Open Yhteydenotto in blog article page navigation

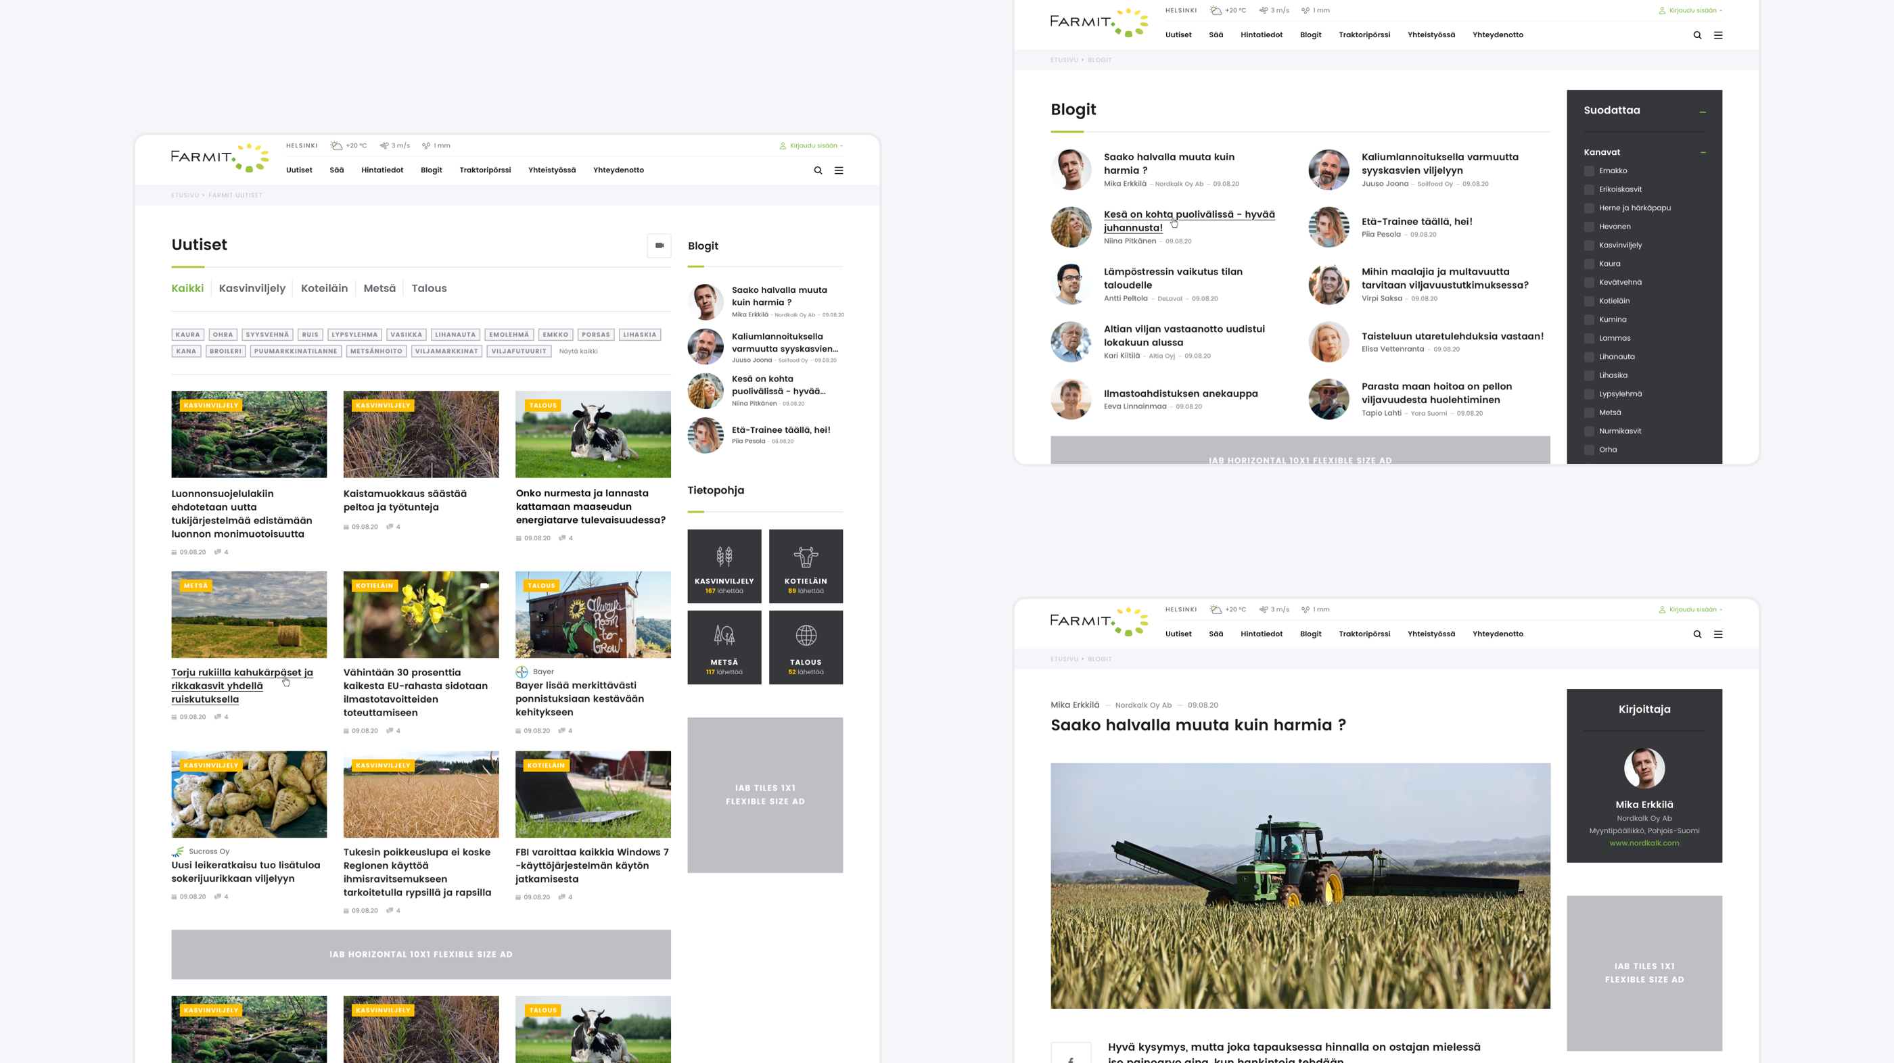1498,634
